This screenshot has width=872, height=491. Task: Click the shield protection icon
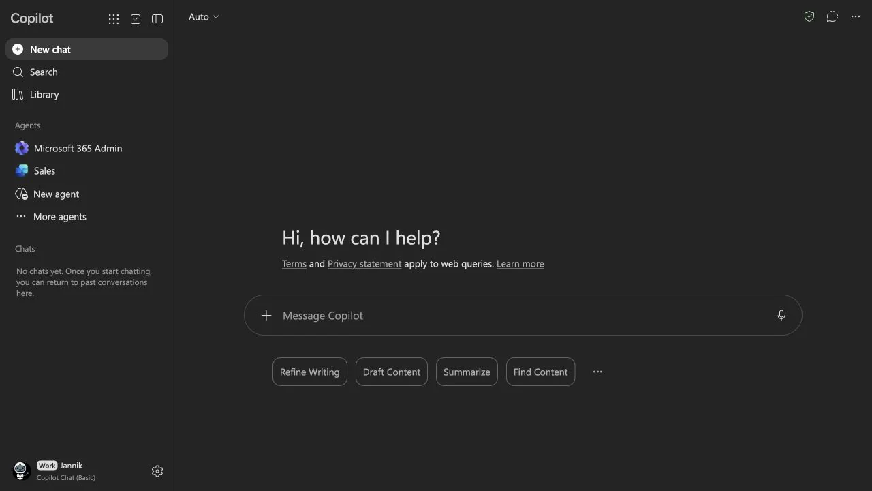[x=809, y=17]
